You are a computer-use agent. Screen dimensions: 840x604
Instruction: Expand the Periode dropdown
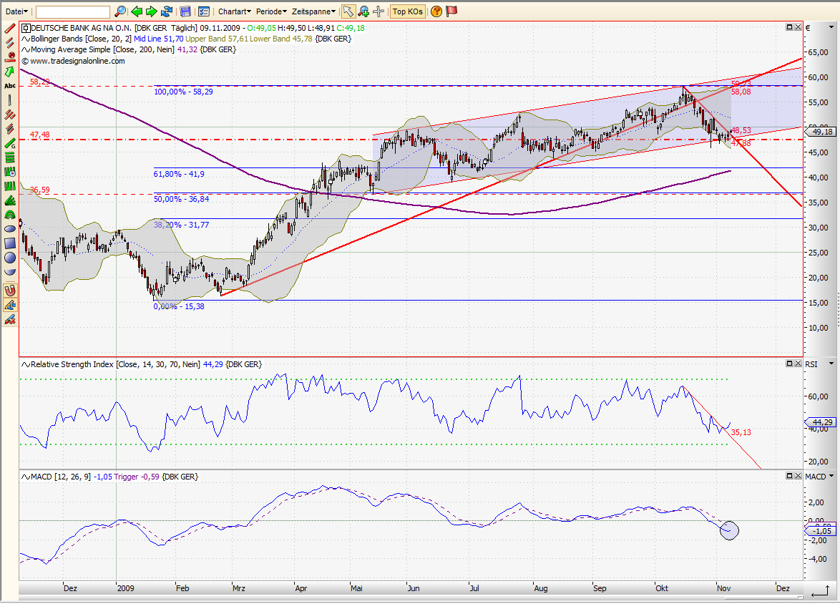pos(272,11)
